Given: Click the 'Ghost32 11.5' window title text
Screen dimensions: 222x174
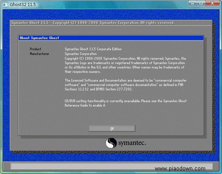Looking at the screenshot, I should click(x=23, y=4).
